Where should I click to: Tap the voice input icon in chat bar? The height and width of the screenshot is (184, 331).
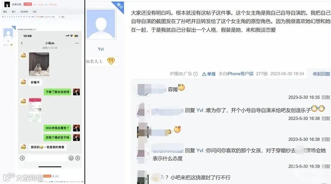[22, 158]
